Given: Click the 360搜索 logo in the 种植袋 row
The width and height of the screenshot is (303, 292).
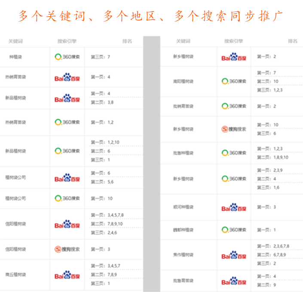Looking at the screenshot, I should click(x=67, y=57).
